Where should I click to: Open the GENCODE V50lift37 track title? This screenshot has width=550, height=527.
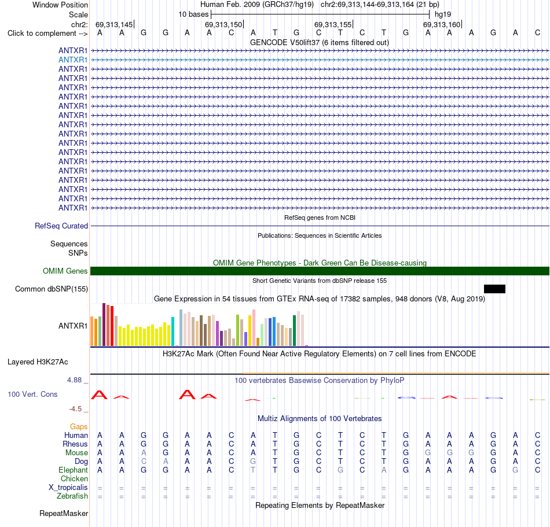(x=319, y=43)
